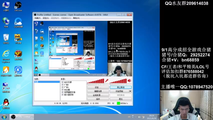The width and height of the screenshot is (213, 120).
Task: Toggle the 广告2 source checkbox
Action: (x=63, y=85)
